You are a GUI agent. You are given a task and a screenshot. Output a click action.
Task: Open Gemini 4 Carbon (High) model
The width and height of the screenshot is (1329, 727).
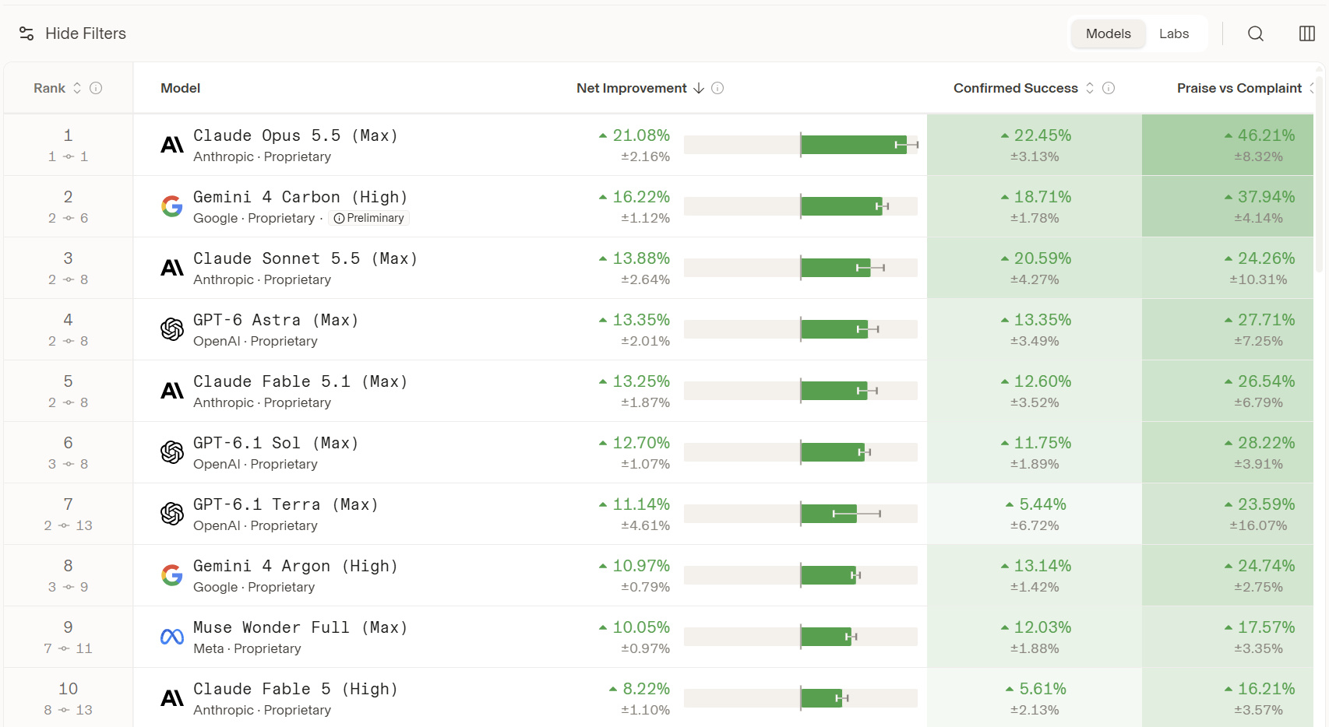(x=301, y=197)
